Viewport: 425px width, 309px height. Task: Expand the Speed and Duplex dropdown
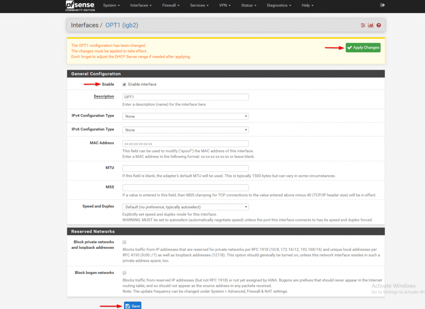186,207
